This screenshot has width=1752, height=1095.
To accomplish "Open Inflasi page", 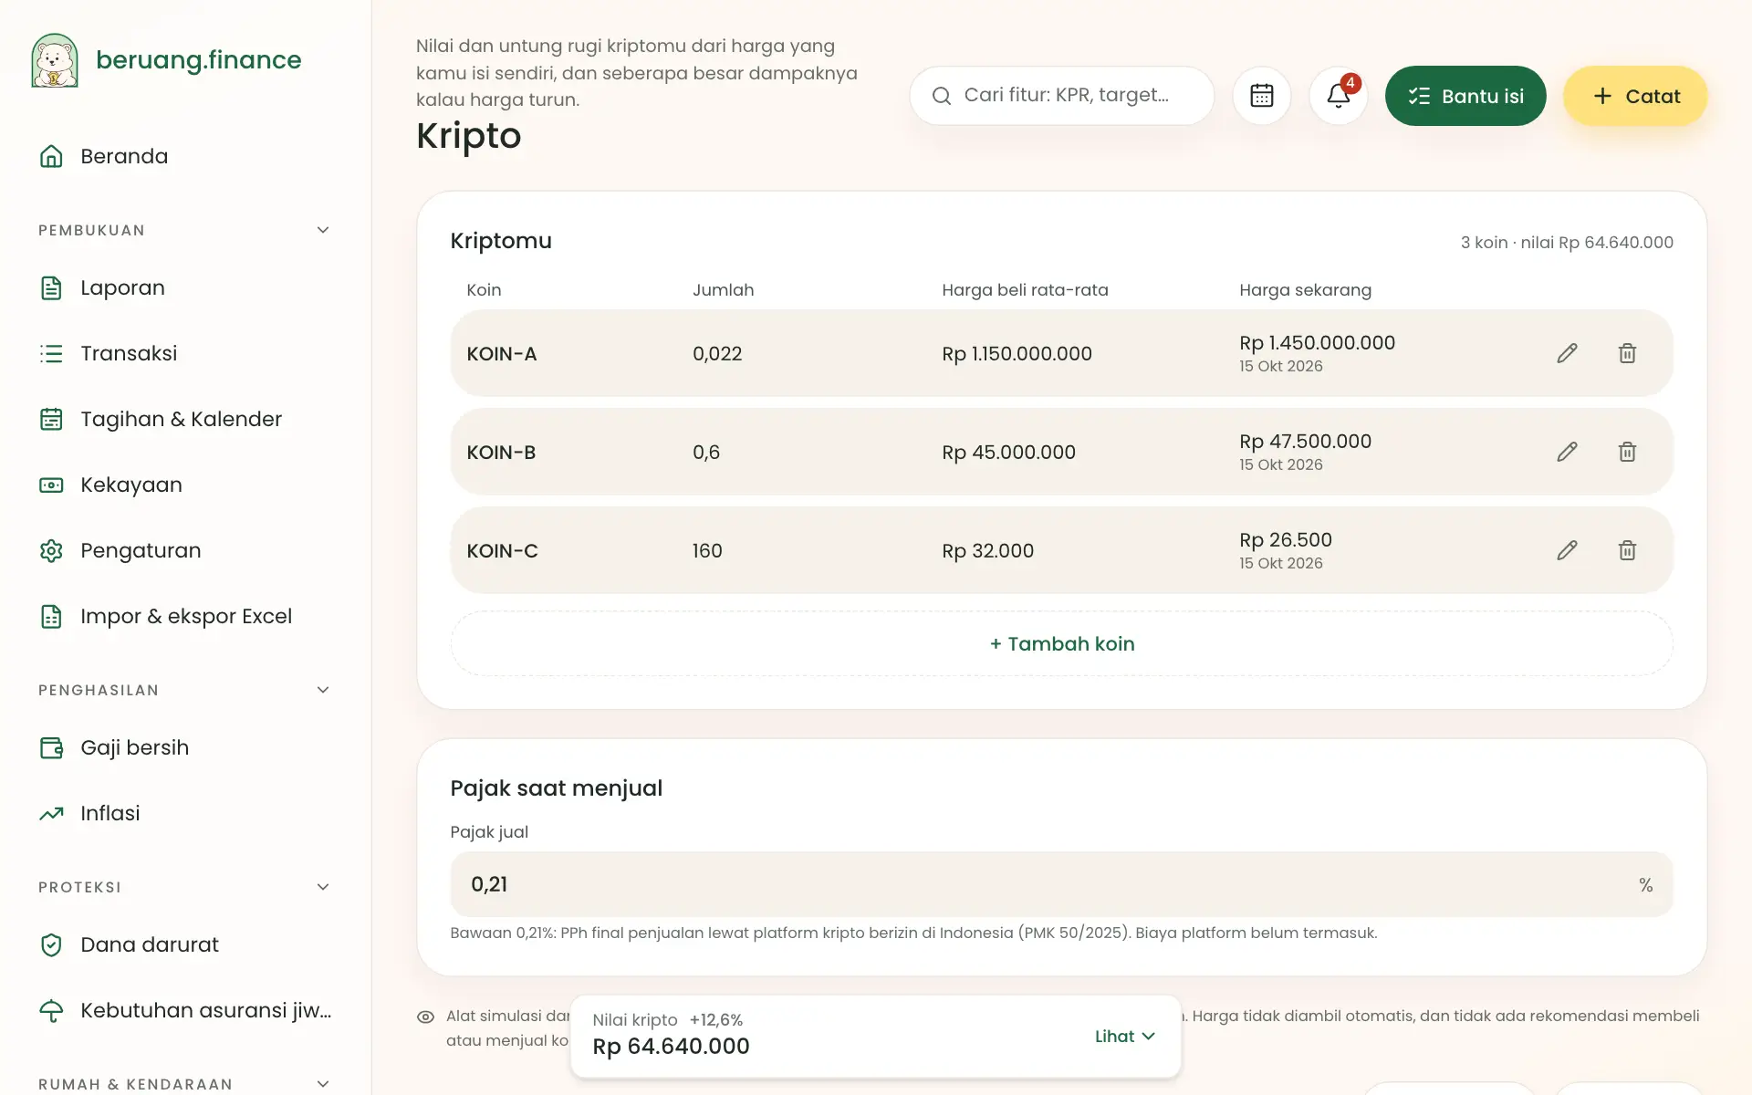I will click(x=185, y=813).
